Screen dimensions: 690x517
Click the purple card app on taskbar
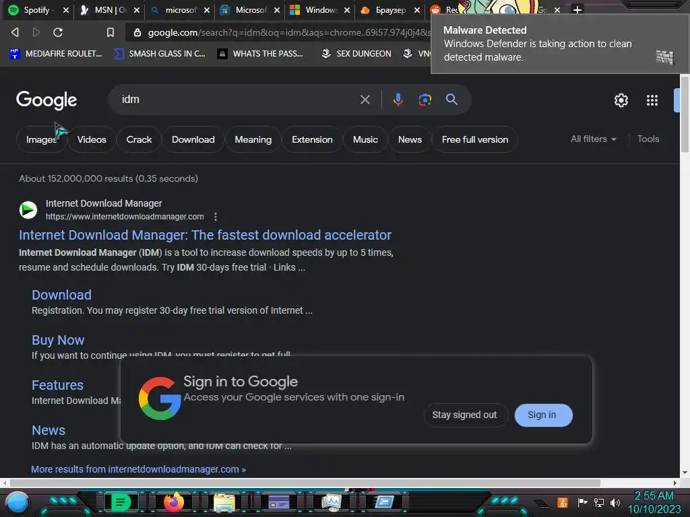(x=278, y=502)
